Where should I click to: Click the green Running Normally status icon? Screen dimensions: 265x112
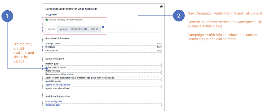click(47, 20)
